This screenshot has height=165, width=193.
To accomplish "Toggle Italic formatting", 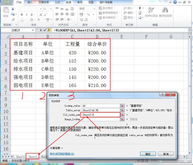I will (x=27, y=15).
